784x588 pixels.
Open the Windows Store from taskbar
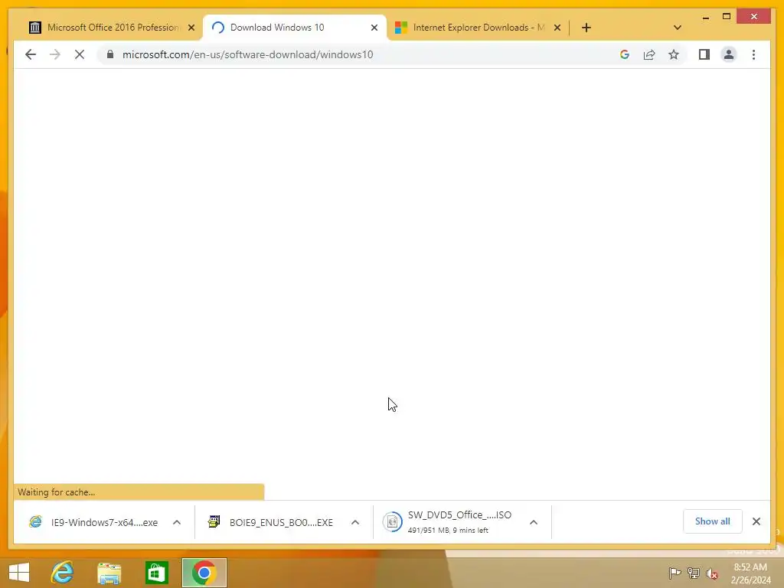(156, 573)
